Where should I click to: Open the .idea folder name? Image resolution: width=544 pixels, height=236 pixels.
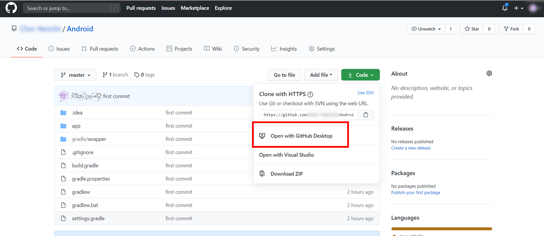coord(77,112)
